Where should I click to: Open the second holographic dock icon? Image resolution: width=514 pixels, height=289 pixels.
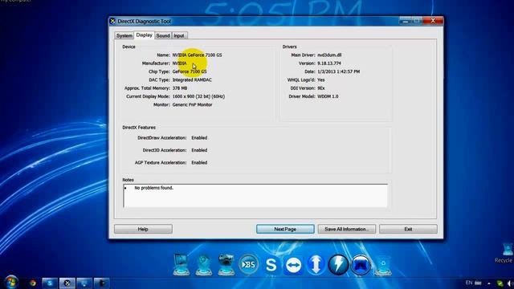(x=203, y=265)
